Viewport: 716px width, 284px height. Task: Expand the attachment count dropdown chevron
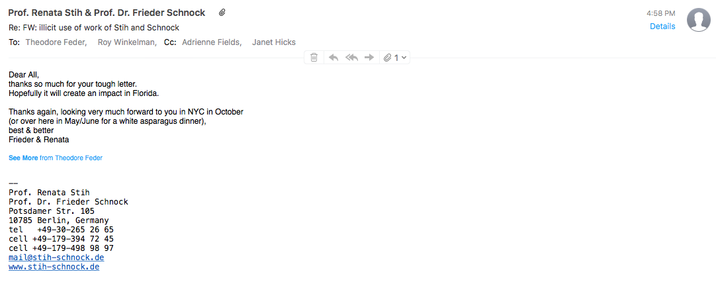[404, 58]
